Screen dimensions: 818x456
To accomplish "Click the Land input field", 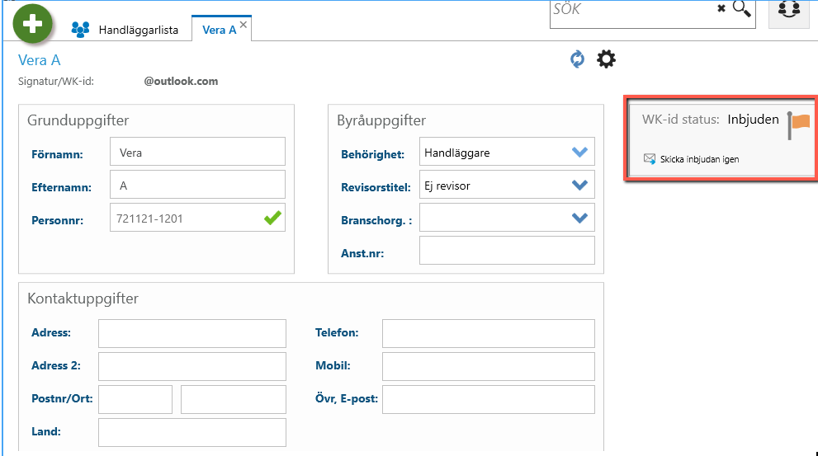I will (x=192, y=433).
